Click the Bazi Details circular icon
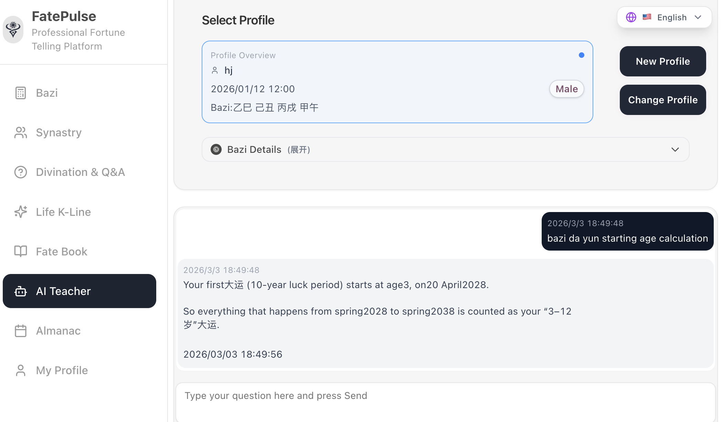 tap(216, 149)
